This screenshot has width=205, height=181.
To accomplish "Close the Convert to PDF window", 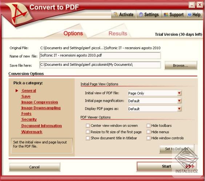I will tap(200, 5).
